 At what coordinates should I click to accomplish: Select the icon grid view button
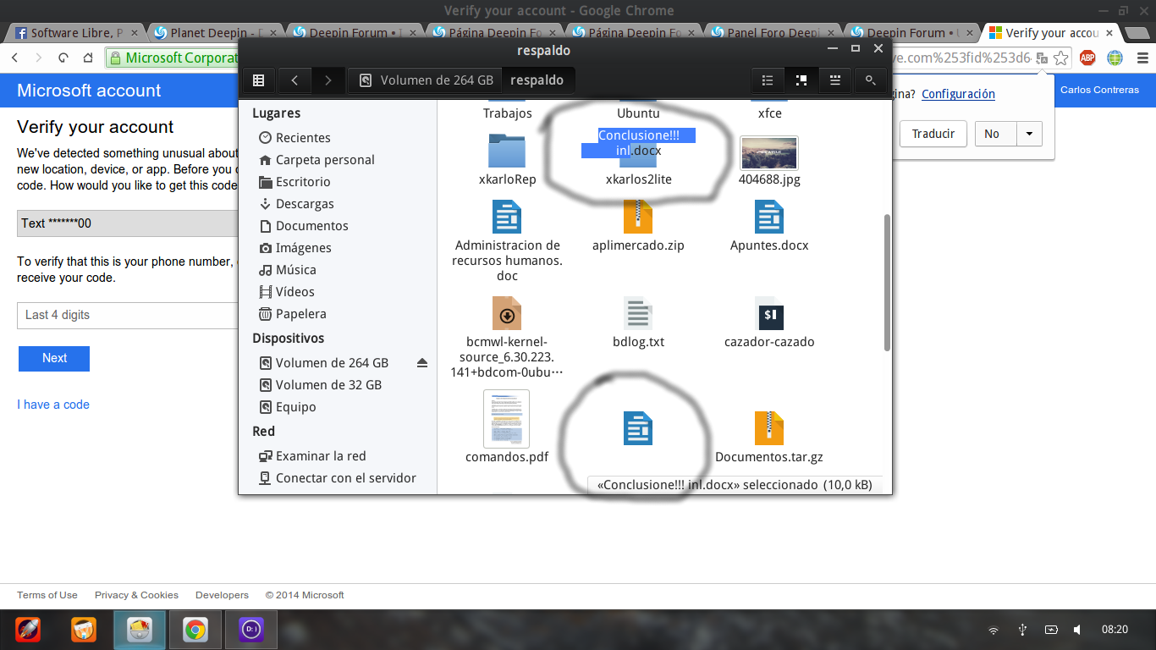point(801,80)
